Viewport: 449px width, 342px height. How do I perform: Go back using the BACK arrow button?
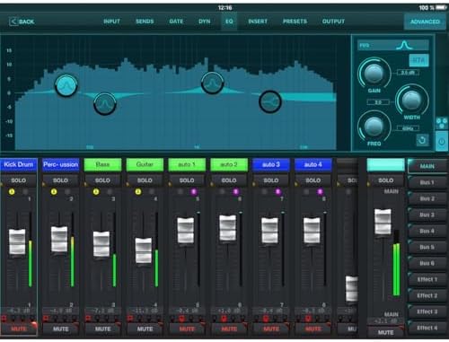[x=22, y=22]
